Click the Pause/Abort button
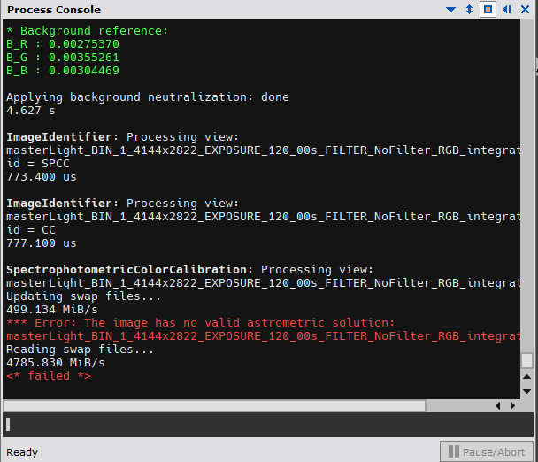 point(487,452)
